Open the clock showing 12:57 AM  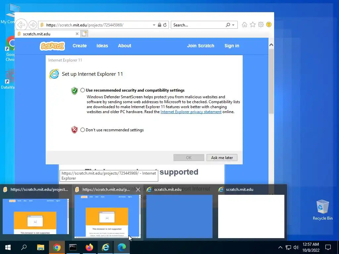pos(311,247)
